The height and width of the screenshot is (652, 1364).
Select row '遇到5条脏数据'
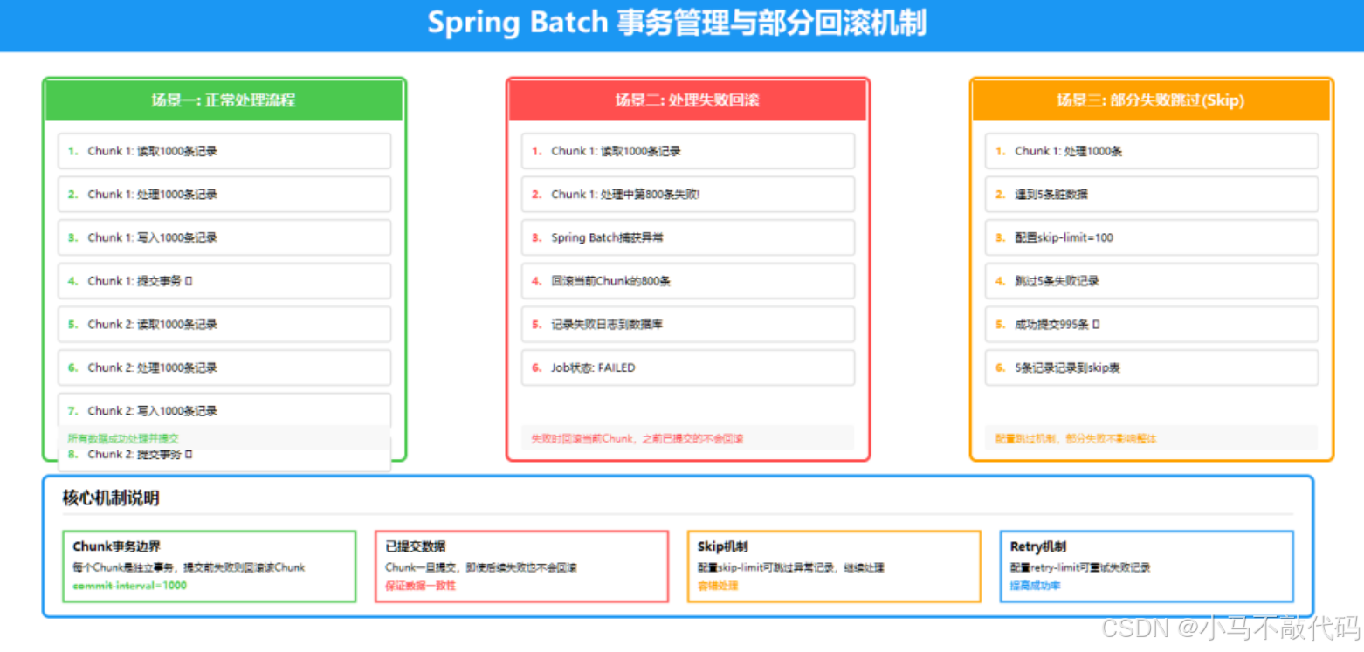(x=1152, y=195)
